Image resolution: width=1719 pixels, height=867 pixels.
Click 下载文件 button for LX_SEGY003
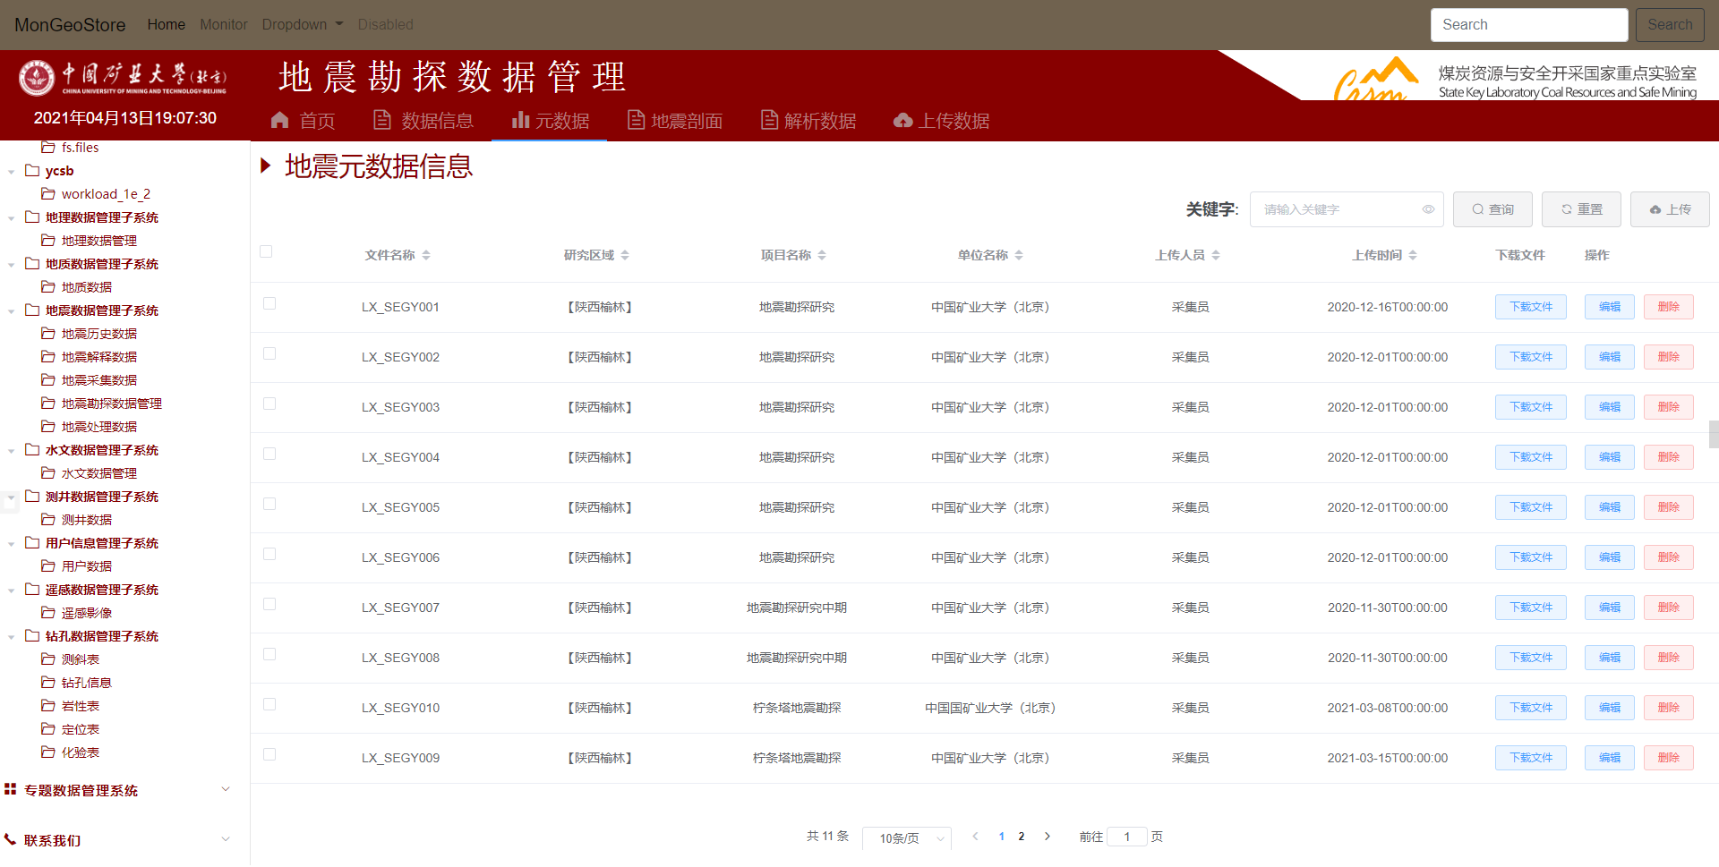1530,407
